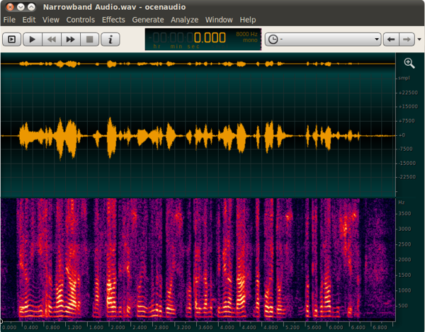Image resolution: width=425 pixels, height=332 pixels.
Task: Click the 8000 Hz mono format label
Action: click(246, 37)
